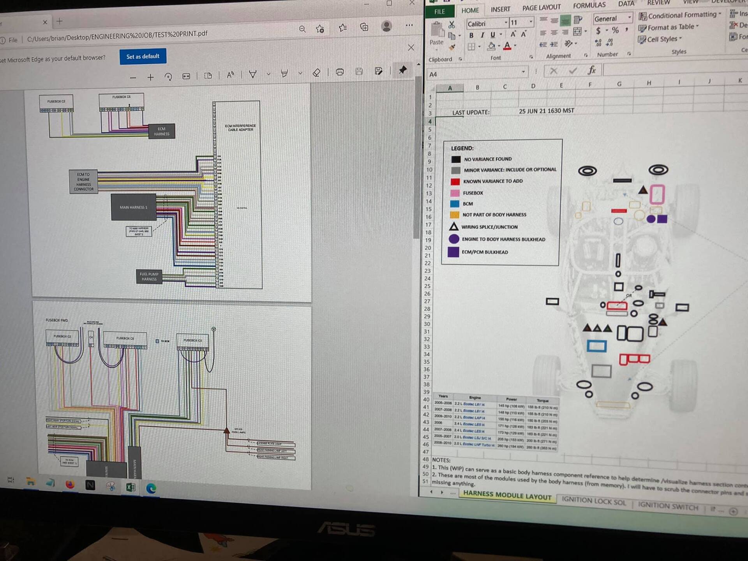Toggle the pin toolbar button in Edge

tap(402, 70)
